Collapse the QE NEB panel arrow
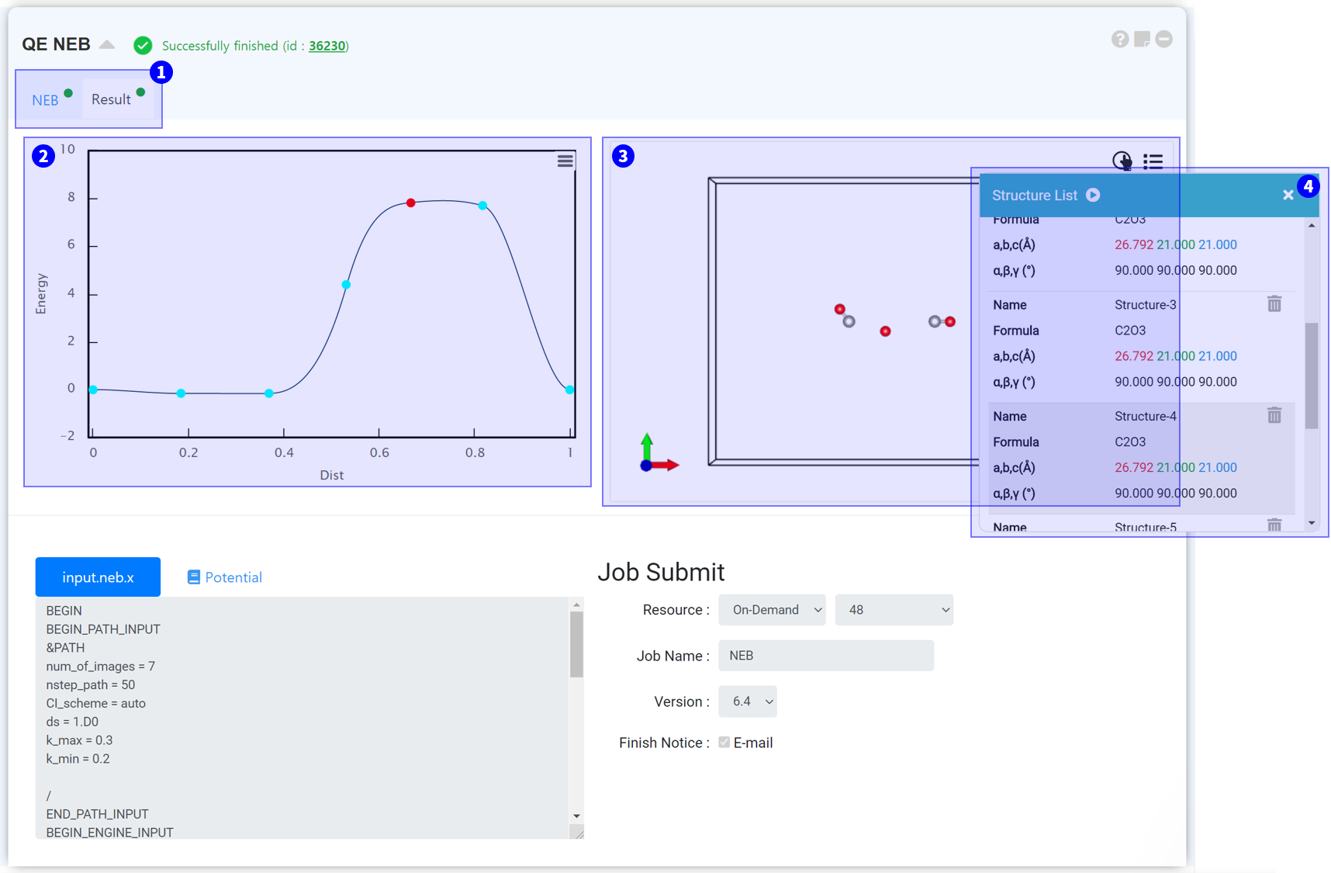The image size is (1331, 873). pyautogui.click(x=107, y=45)
